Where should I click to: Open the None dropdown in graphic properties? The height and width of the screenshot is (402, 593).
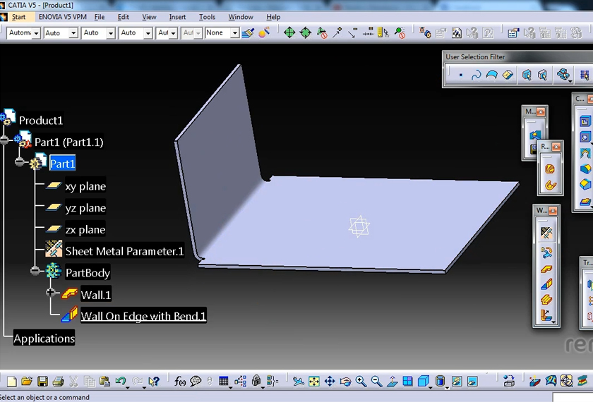[233, 33]
